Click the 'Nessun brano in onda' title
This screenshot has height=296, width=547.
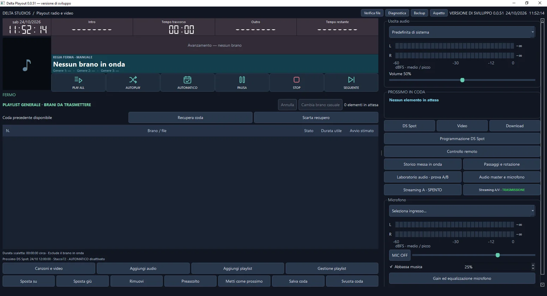pos(89,64)
